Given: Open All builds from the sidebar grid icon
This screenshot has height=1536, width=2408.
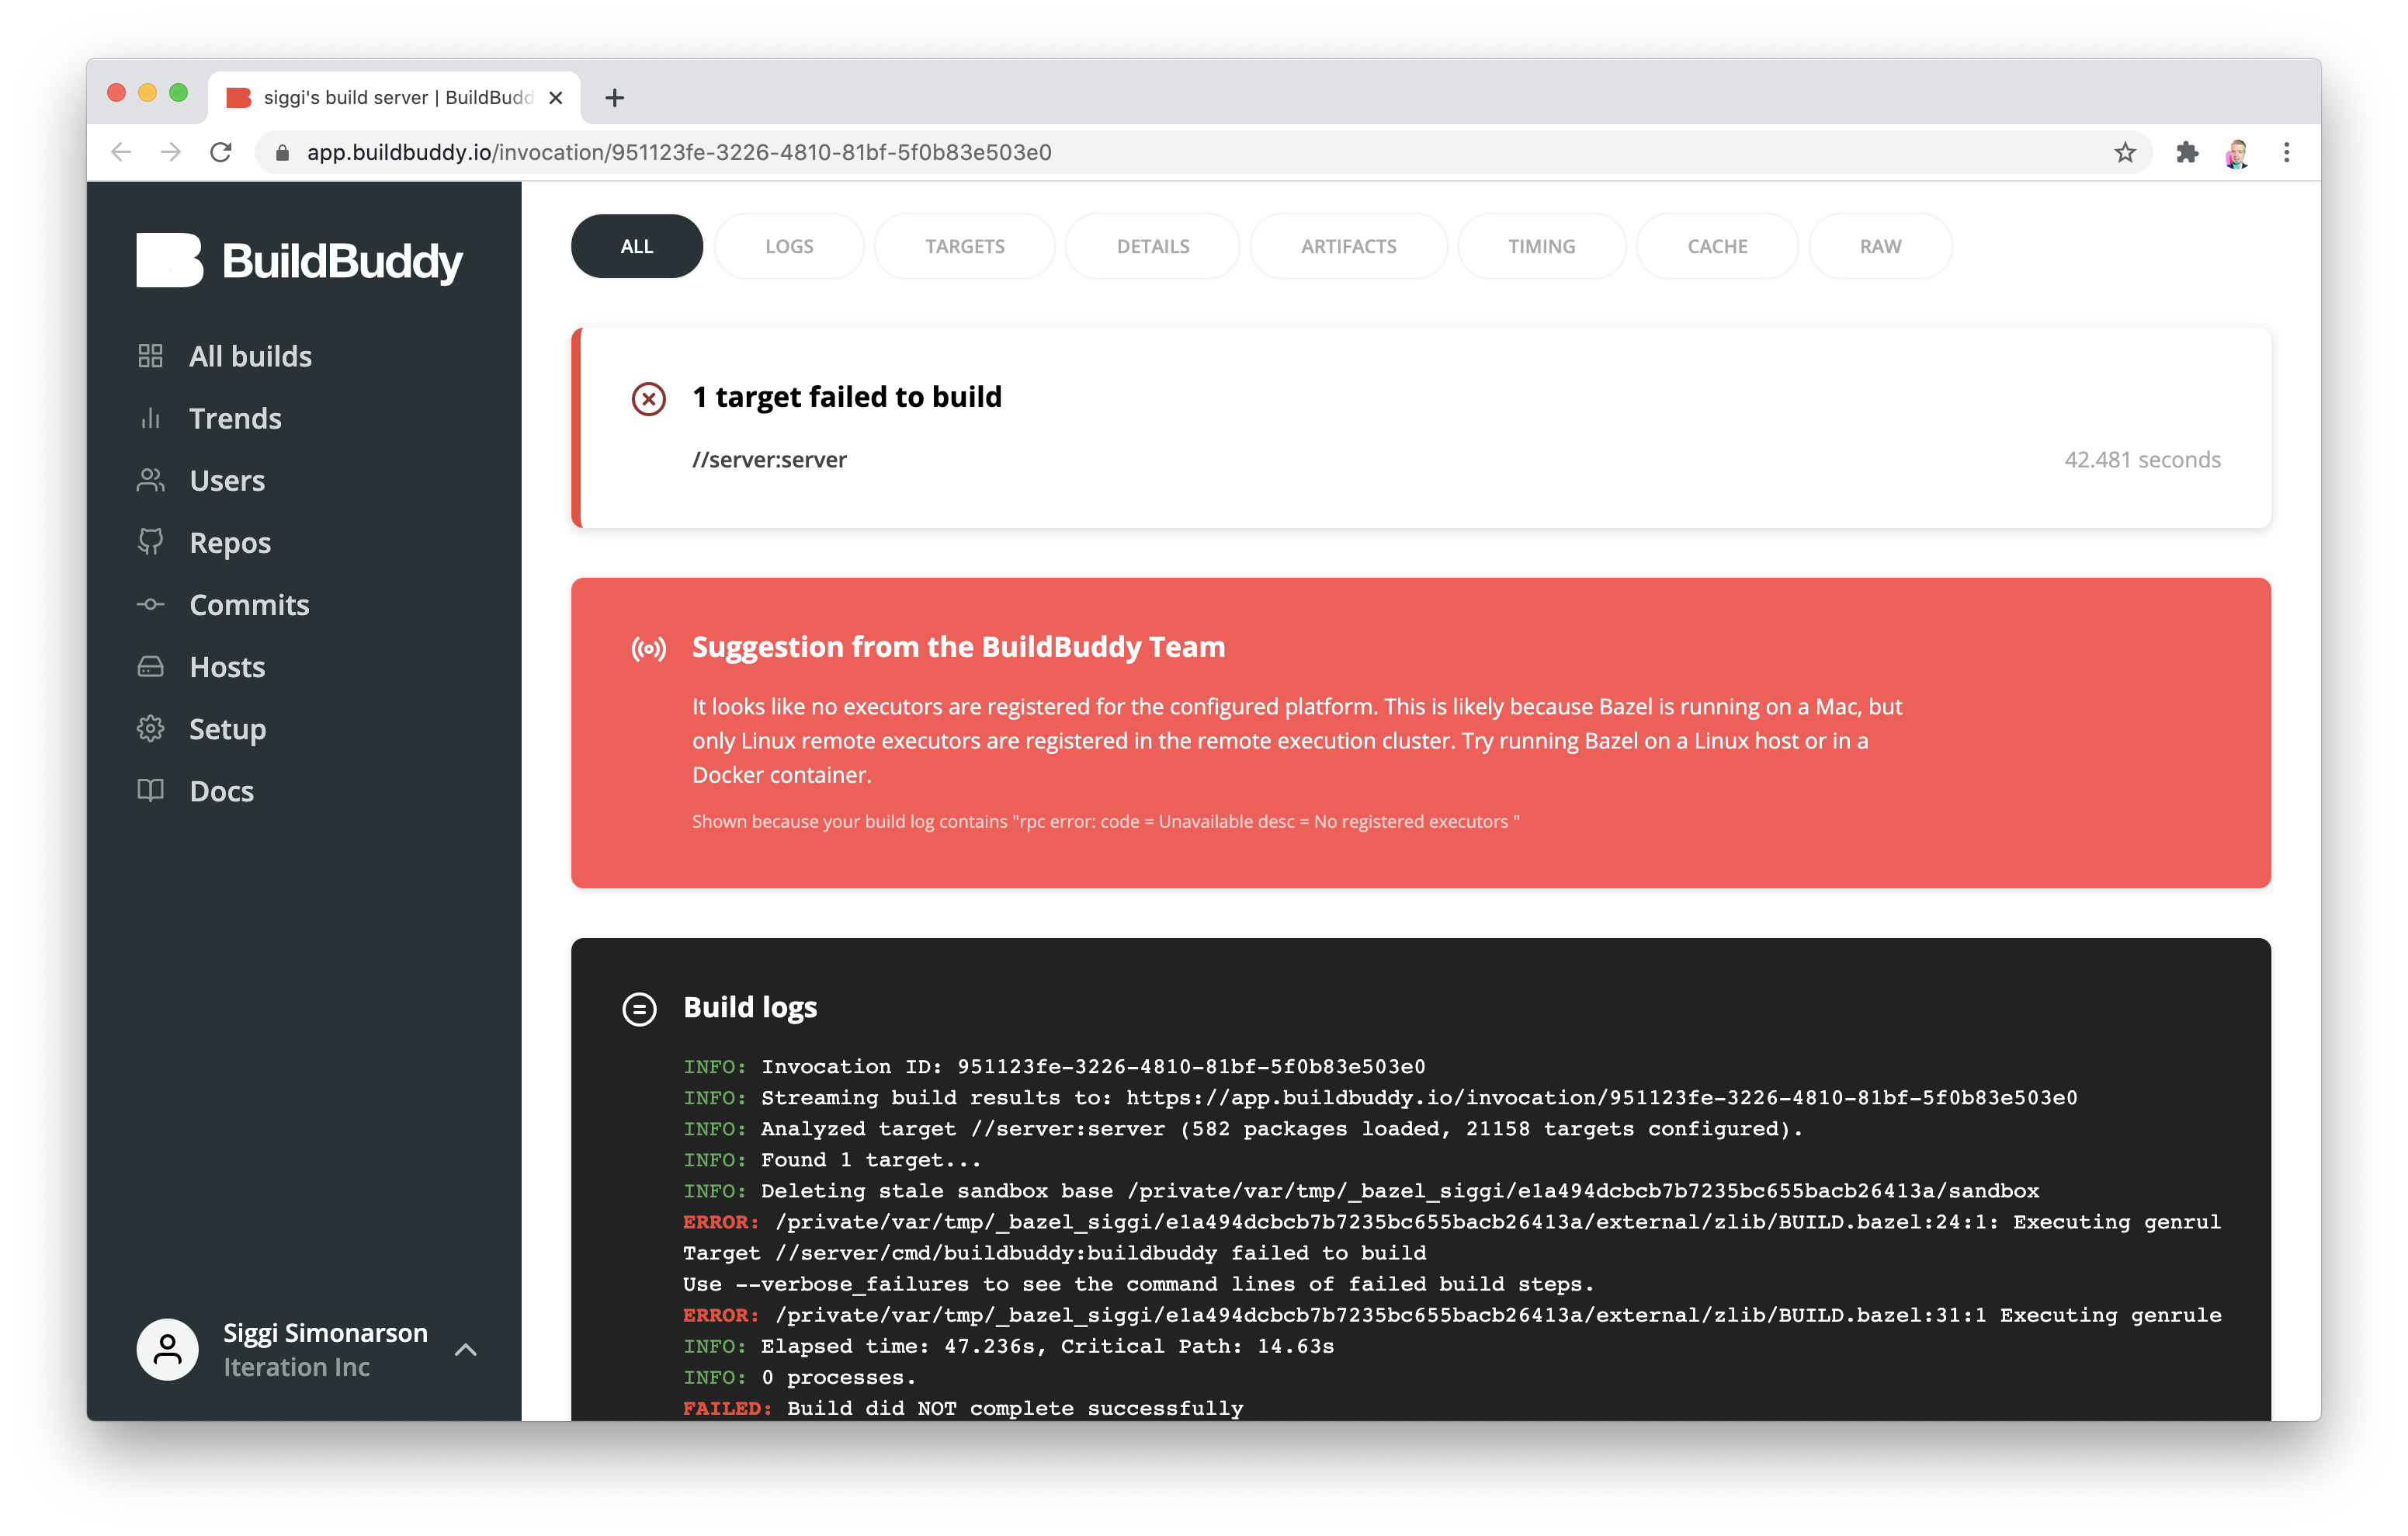Looking at the screenshot, I should click(x=150, y=356).
